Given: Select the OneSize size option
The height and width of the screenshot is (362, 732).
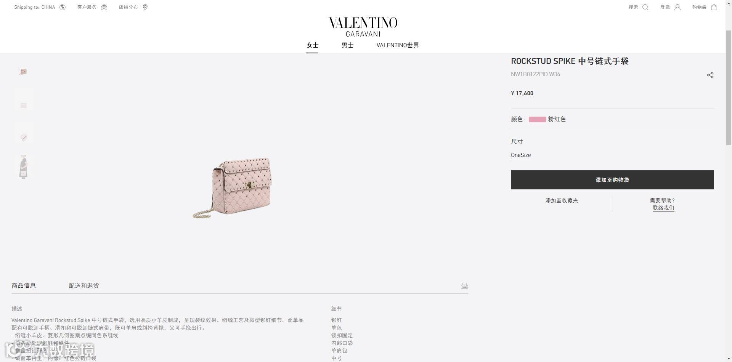Looking at the screenshot, I should (x=521, y=155).
